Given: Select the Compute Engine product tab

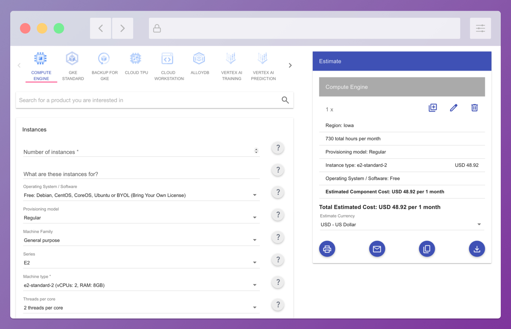Looking at the screenshot, I should tap(41, 67).
